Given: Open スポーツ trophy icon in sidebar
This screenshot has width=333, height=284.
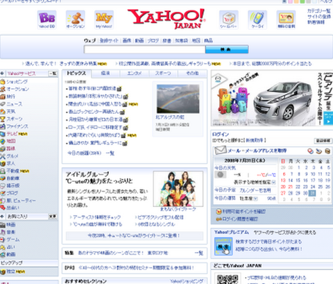Looking at the screenshot, I should [3, 119].
